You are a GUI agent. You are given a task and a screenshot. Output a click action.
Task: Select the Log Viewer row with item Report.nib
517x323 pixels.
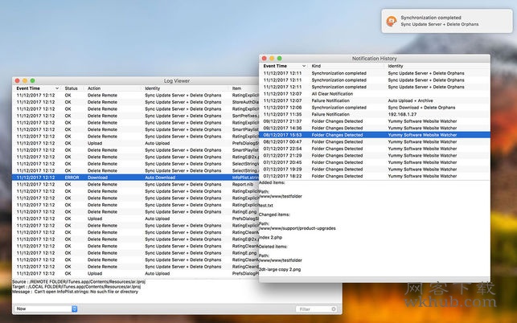(136, 184)
